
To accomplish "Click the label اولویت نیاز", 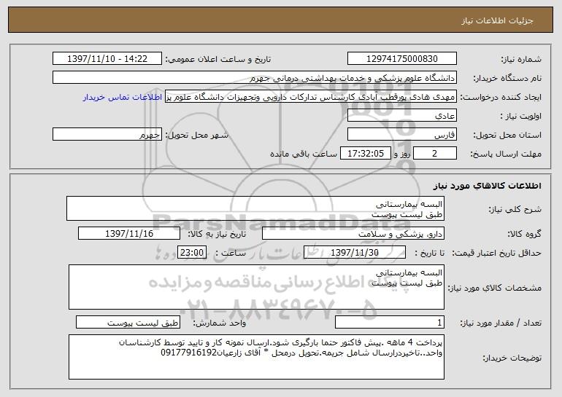I will pos(521,117).
